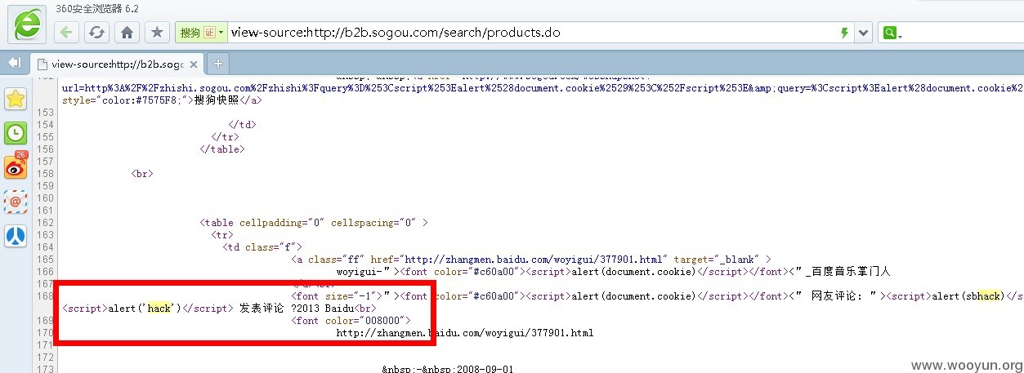Click the address bar with view-source URL
The height and width of the screenshot is (373, 1024).
coord(531,33)
